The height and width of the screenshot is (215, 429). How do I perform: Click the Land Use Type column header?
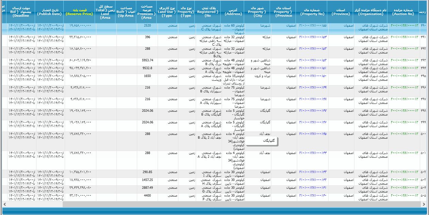[x=167, y=12]
